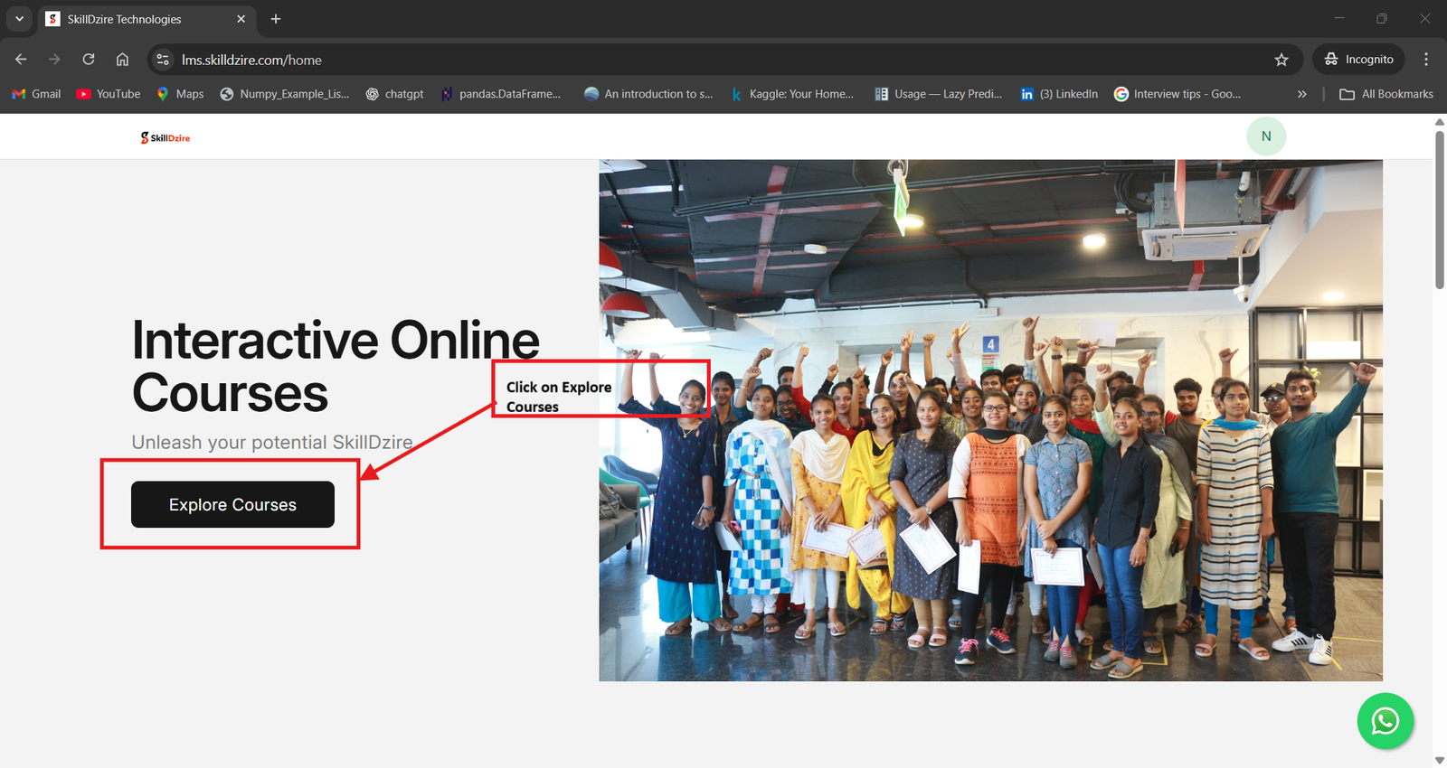The height and width of the screenshot is (768, 1447).
Task: Click the Unleash your potential SkillDzire text
Action: click(272, 442)
